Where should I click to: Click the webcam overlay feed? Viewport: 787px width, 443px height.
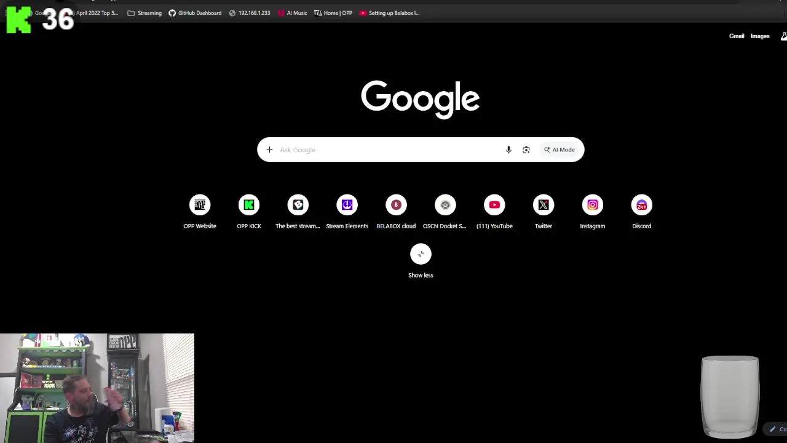[x=97, y=388]
